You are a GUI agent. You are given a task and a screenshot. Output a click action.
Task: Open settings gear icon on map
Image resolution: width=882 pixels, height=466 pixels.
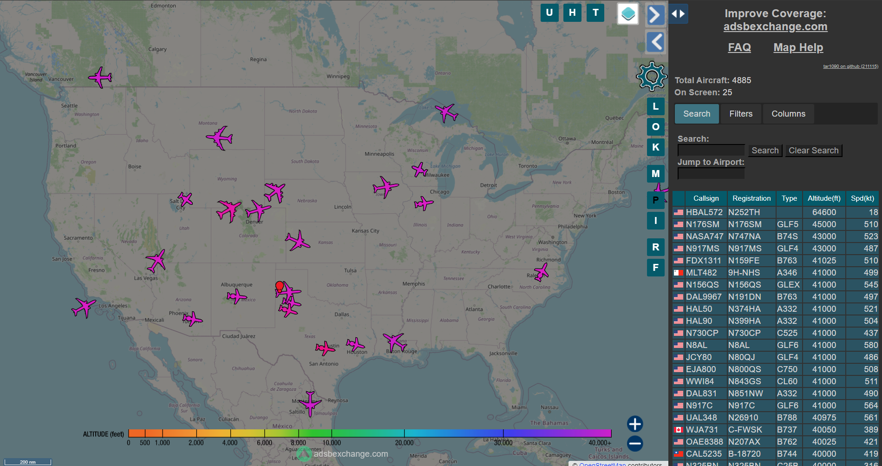[x=652, y=76]
